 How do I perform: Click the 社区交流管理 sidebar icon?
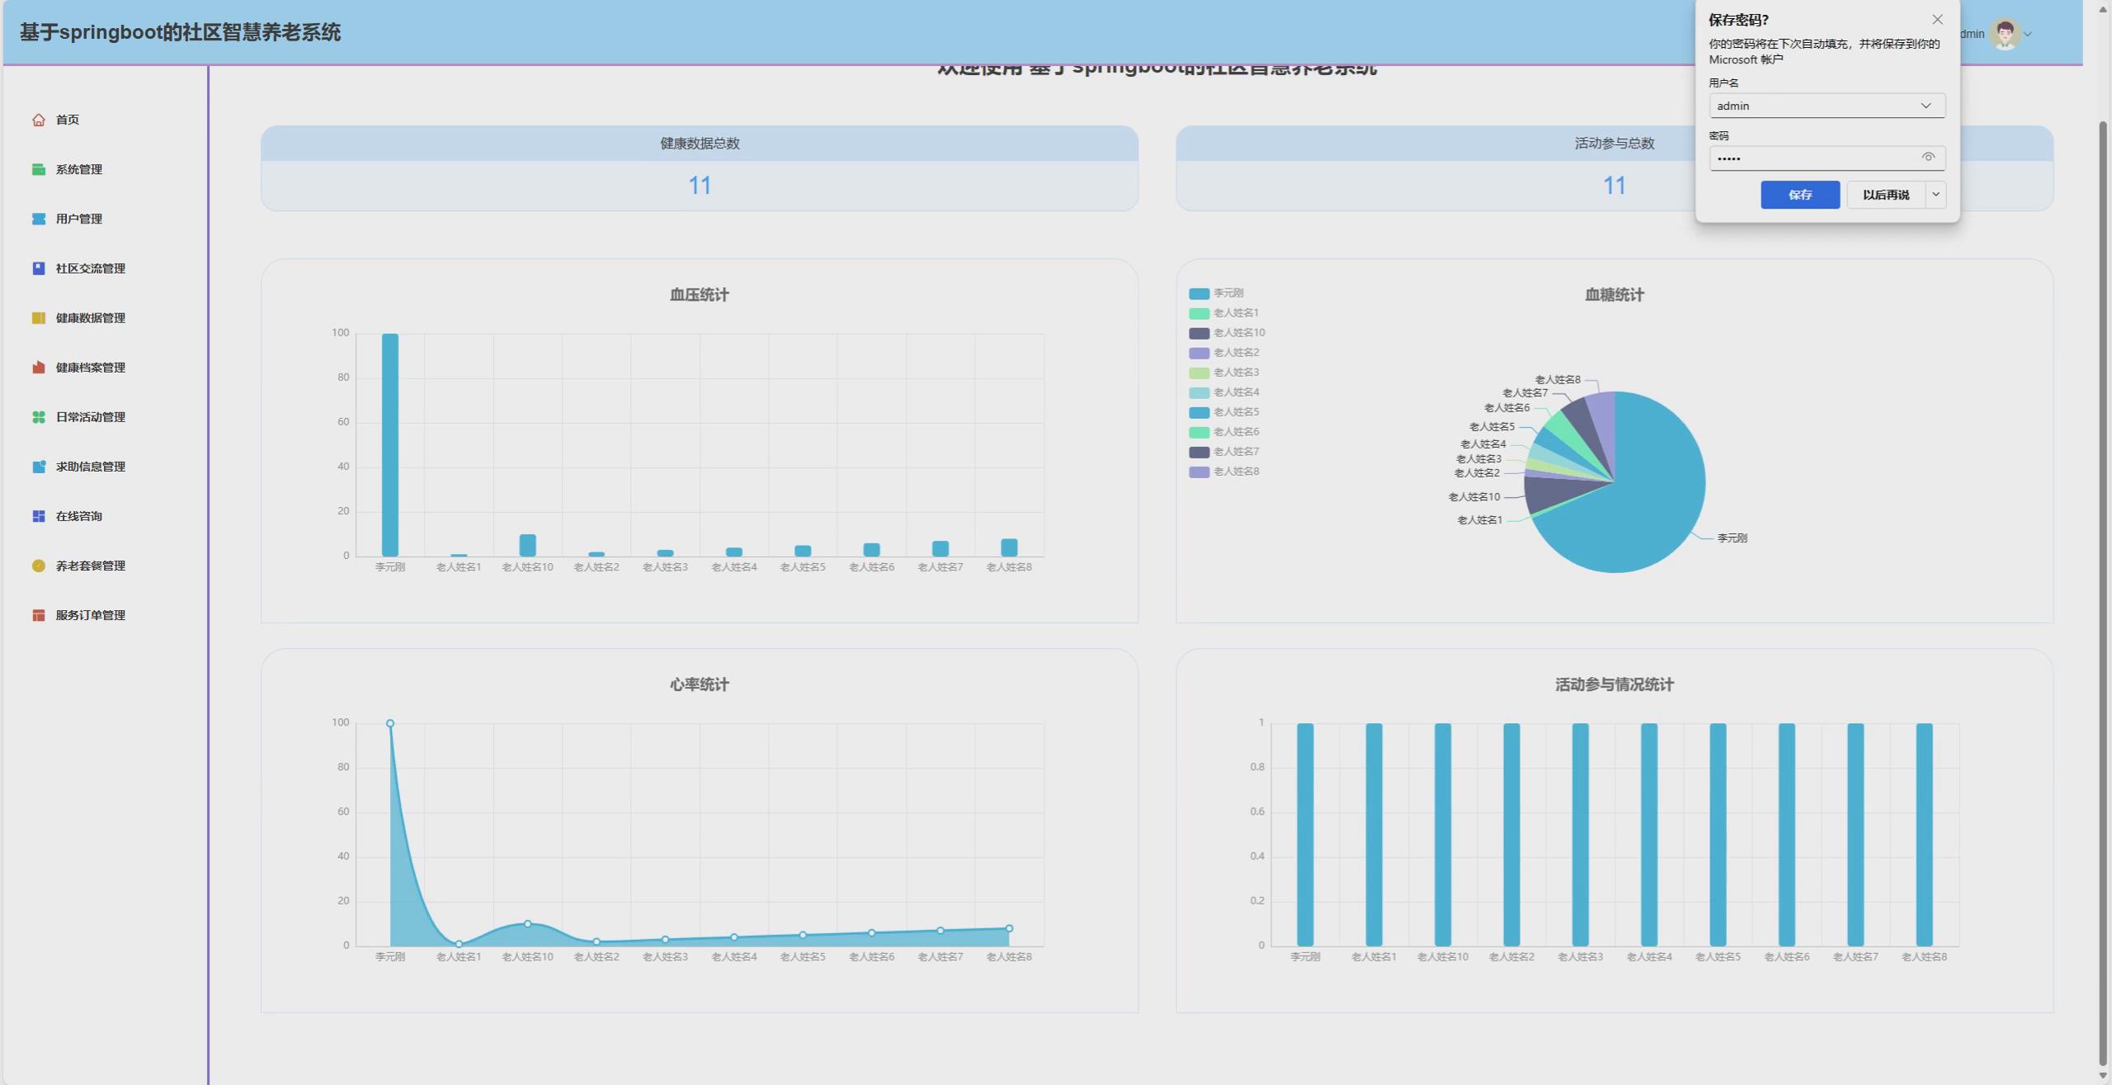[x=38, y=269]
